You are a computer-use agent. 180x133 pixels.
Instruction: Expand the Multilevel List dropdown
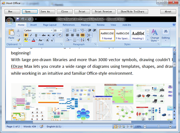tap(85, 30)
